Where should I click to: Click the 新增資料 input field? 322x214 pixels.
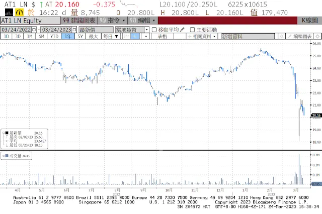pos(248,37)
